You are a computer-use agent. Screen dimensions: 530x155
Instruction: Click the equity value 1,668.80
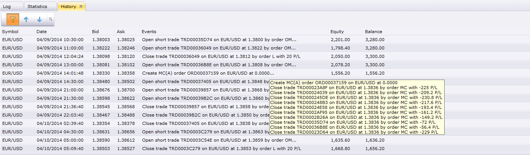pyautogui.click(x=340, y=149)
